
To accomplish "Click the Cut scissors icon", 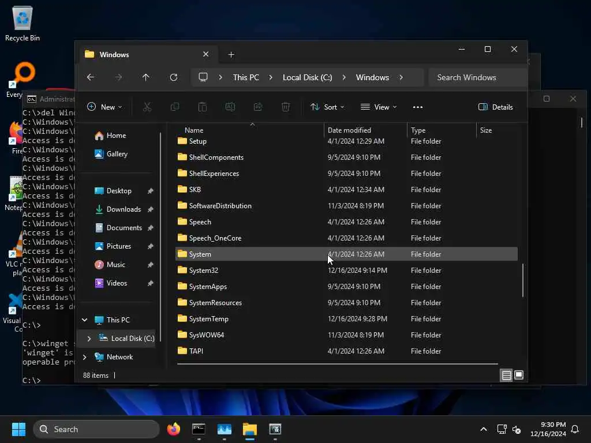I will pos(147,107).
